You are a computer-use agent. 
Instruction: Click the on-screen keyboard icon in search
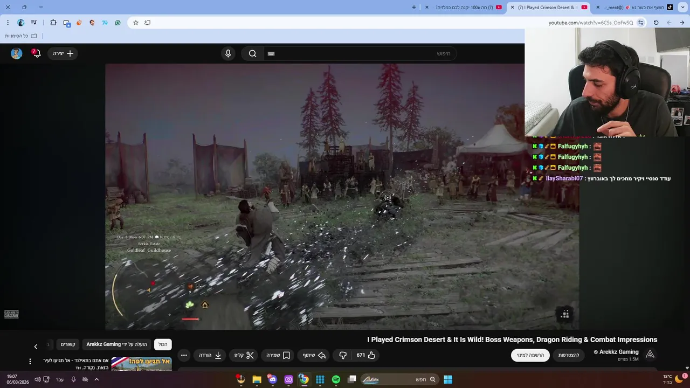(x=271, y=53)
